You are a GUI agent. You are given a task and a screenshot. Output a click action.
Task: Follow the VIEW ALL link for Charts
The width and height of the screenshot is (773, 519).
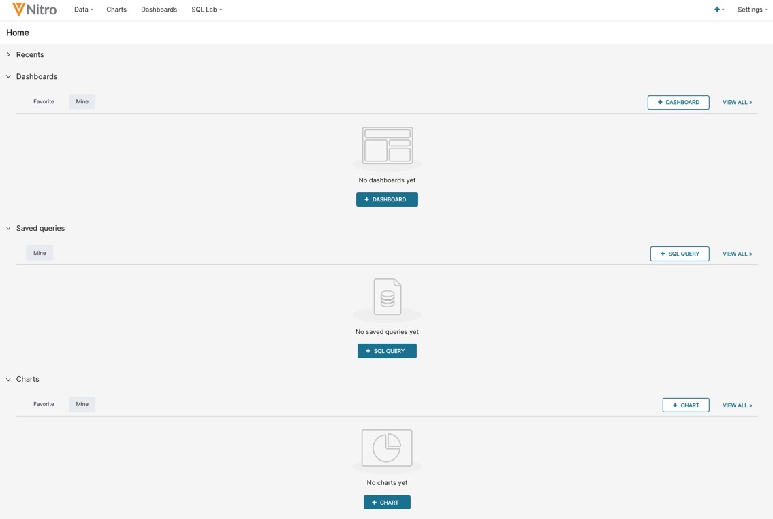point(737,405)
